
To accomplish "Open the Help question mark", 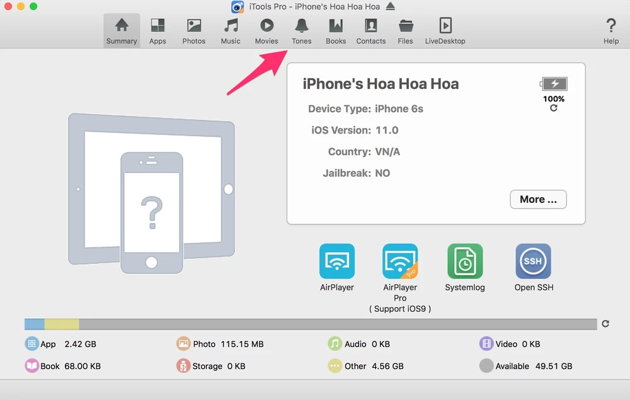I will tap(611, 31).
